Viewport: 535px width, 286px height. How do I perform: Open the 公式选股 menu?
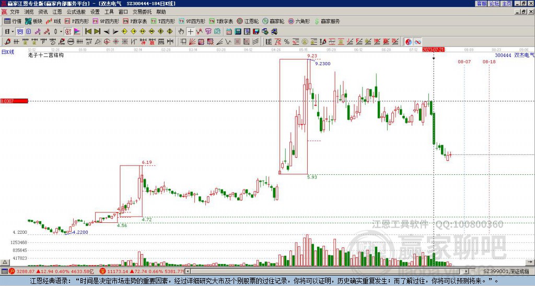[76, 12]
